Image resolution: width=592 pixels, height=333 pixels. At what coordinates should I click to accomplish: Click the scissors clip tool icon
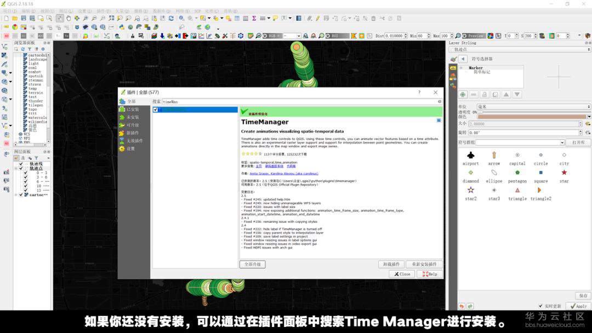click(x=225, y=36)
